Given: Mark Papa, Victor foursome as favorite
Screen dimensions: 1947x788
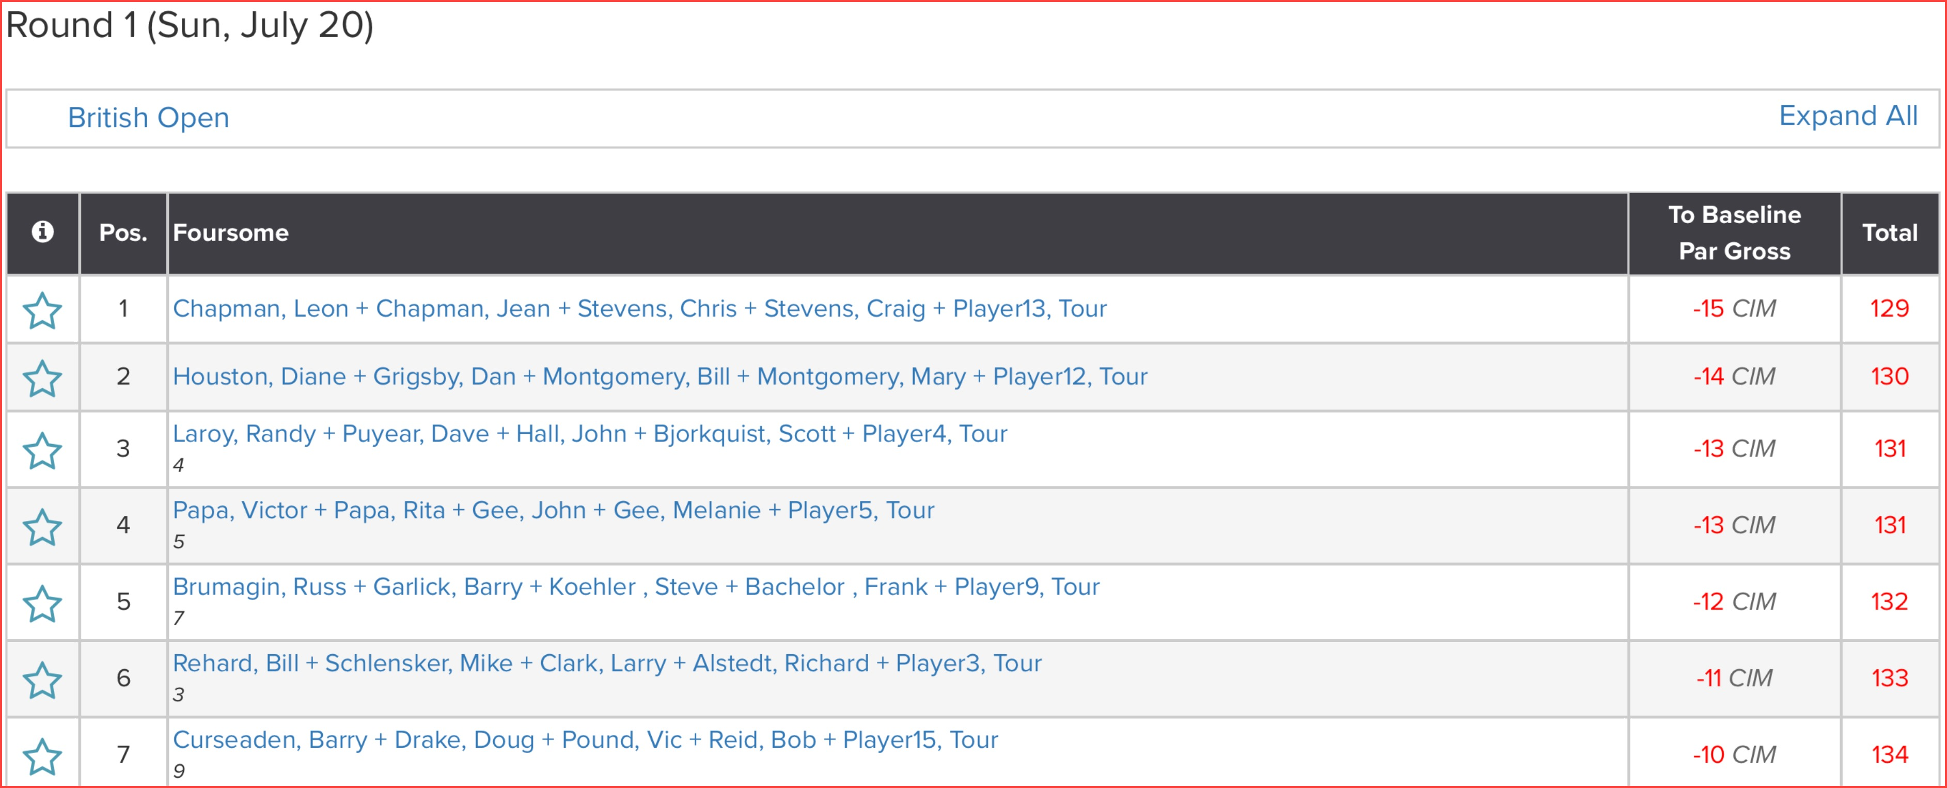Looking at the screenshot, I should pos(42,527).
